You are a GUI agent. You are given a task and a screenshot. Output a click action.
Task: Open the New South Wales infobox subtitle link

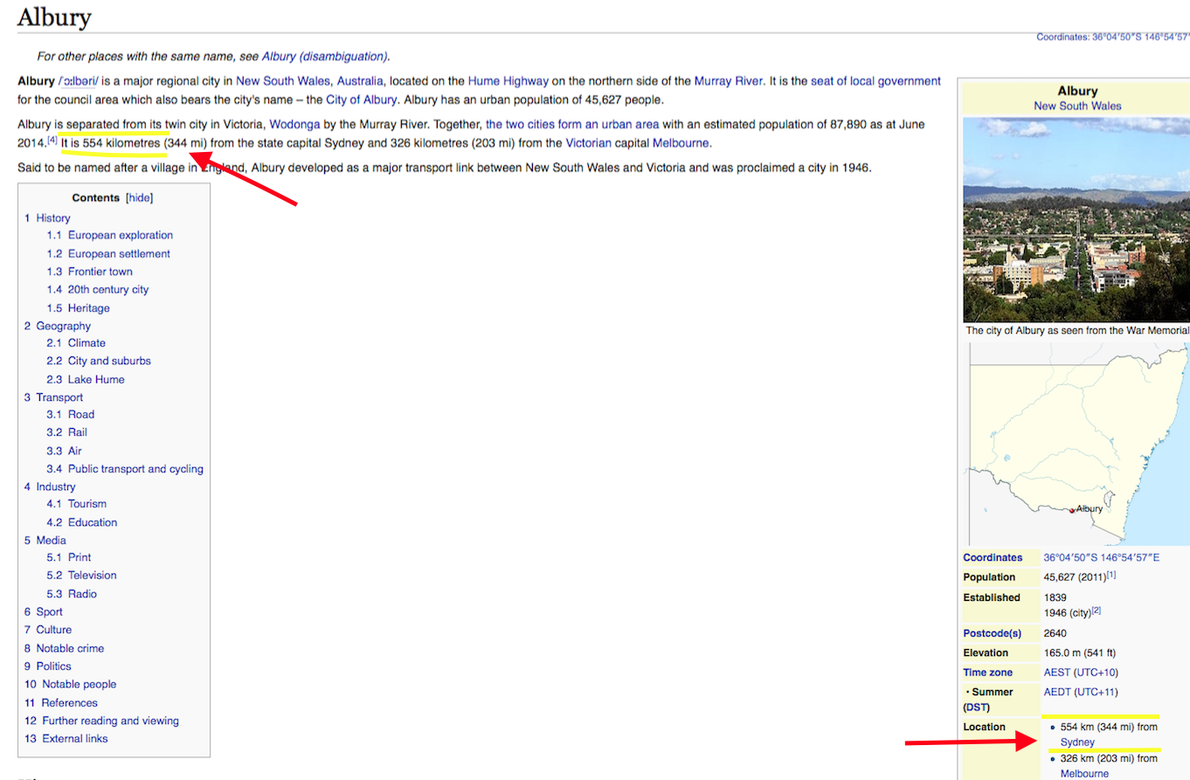[1077, 106]
